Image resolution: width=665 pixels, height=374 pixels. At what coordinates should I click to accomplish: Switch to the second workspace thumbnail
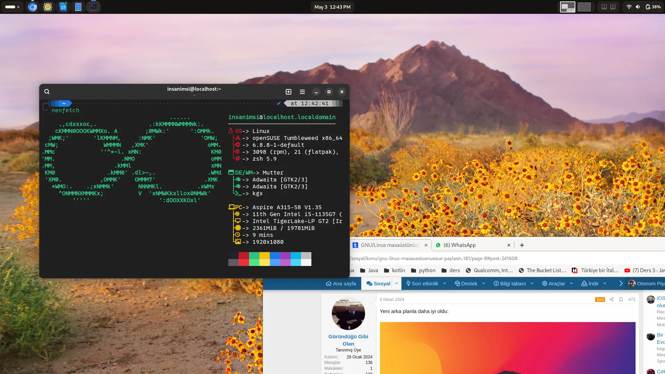pos(584,7)
